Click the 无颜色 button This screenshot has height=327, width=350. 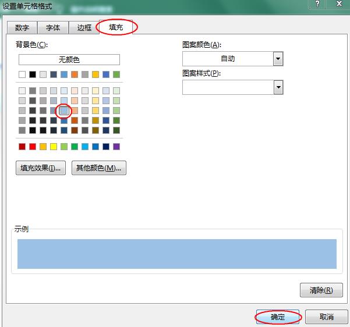coord(69,59)
